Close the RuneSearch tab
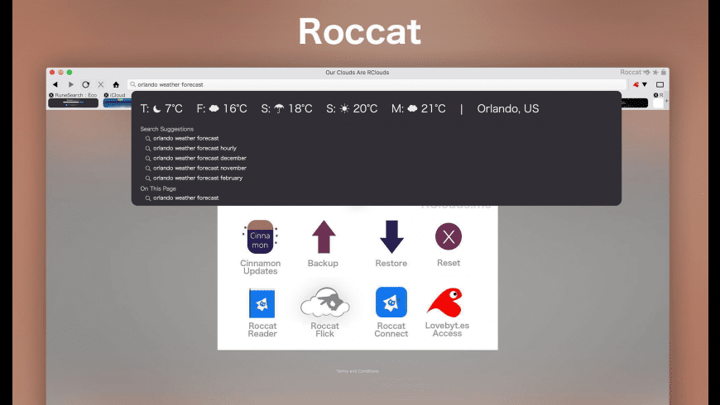This screenshot has width=720, height=405. click(x=51, y=95)
